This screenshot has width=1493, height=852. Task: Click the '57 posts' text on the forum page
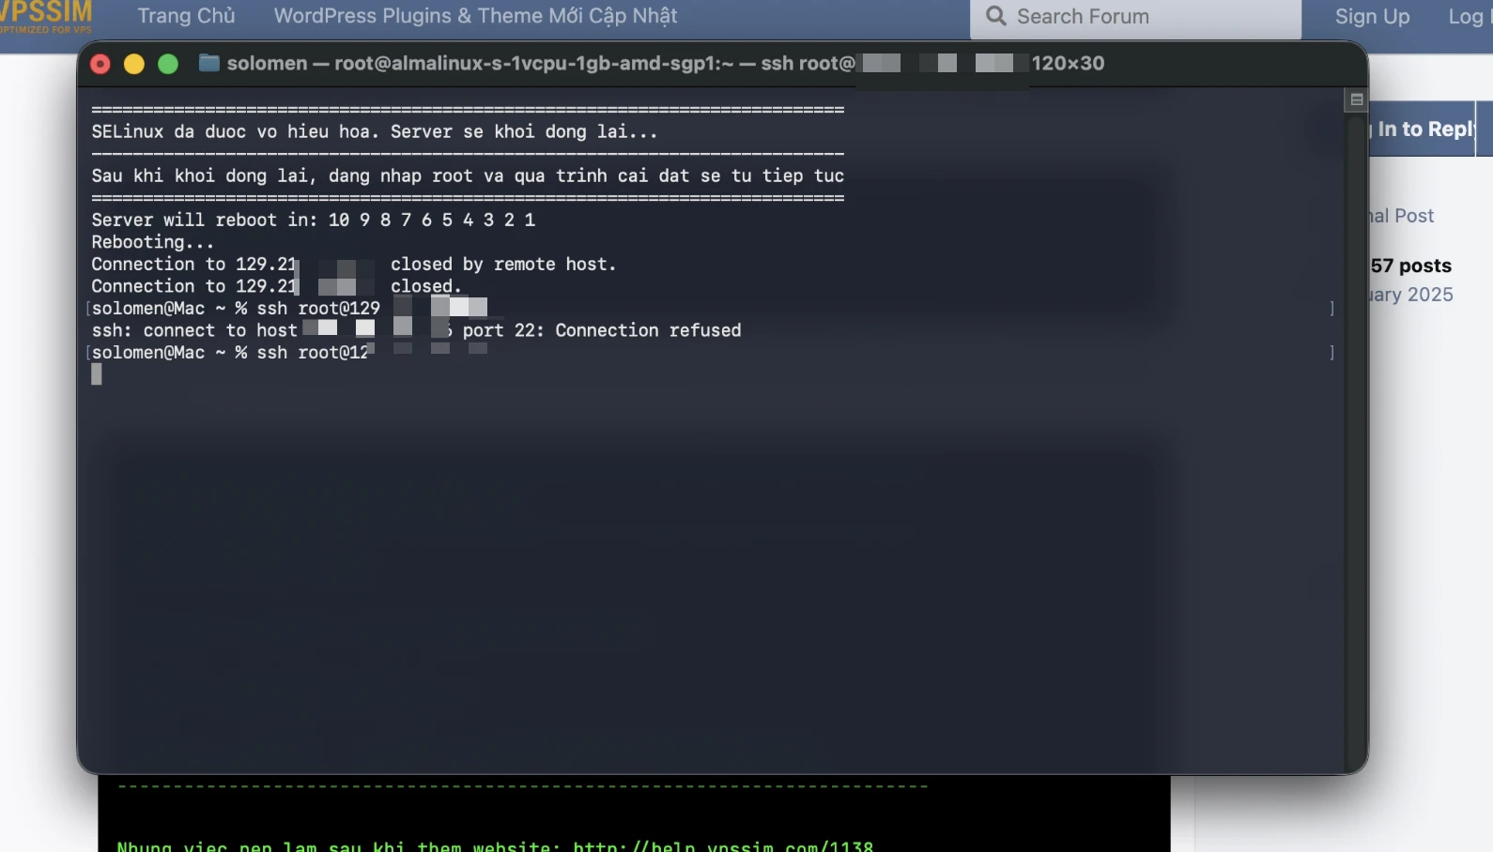click(x=1411, y=266)
